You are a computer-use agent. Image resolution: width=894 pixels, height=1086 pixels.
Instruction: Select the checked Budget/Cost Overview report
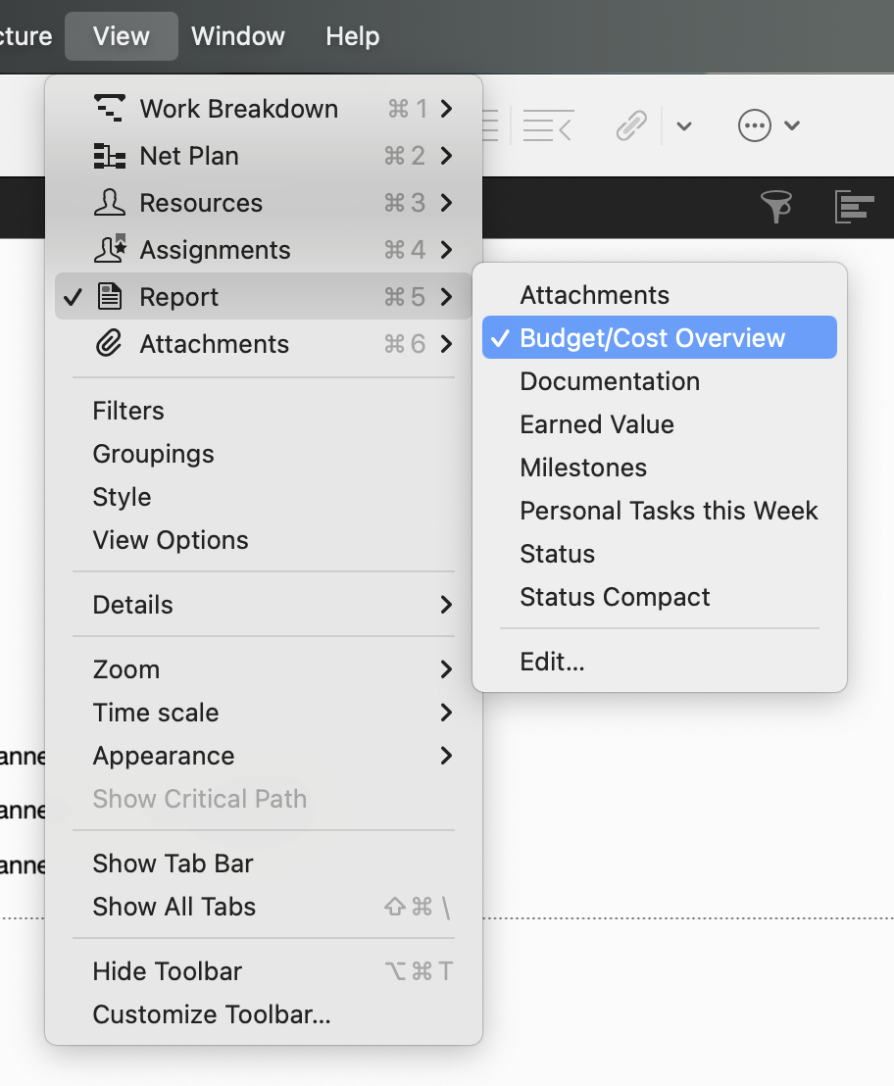tap(653, 338)
